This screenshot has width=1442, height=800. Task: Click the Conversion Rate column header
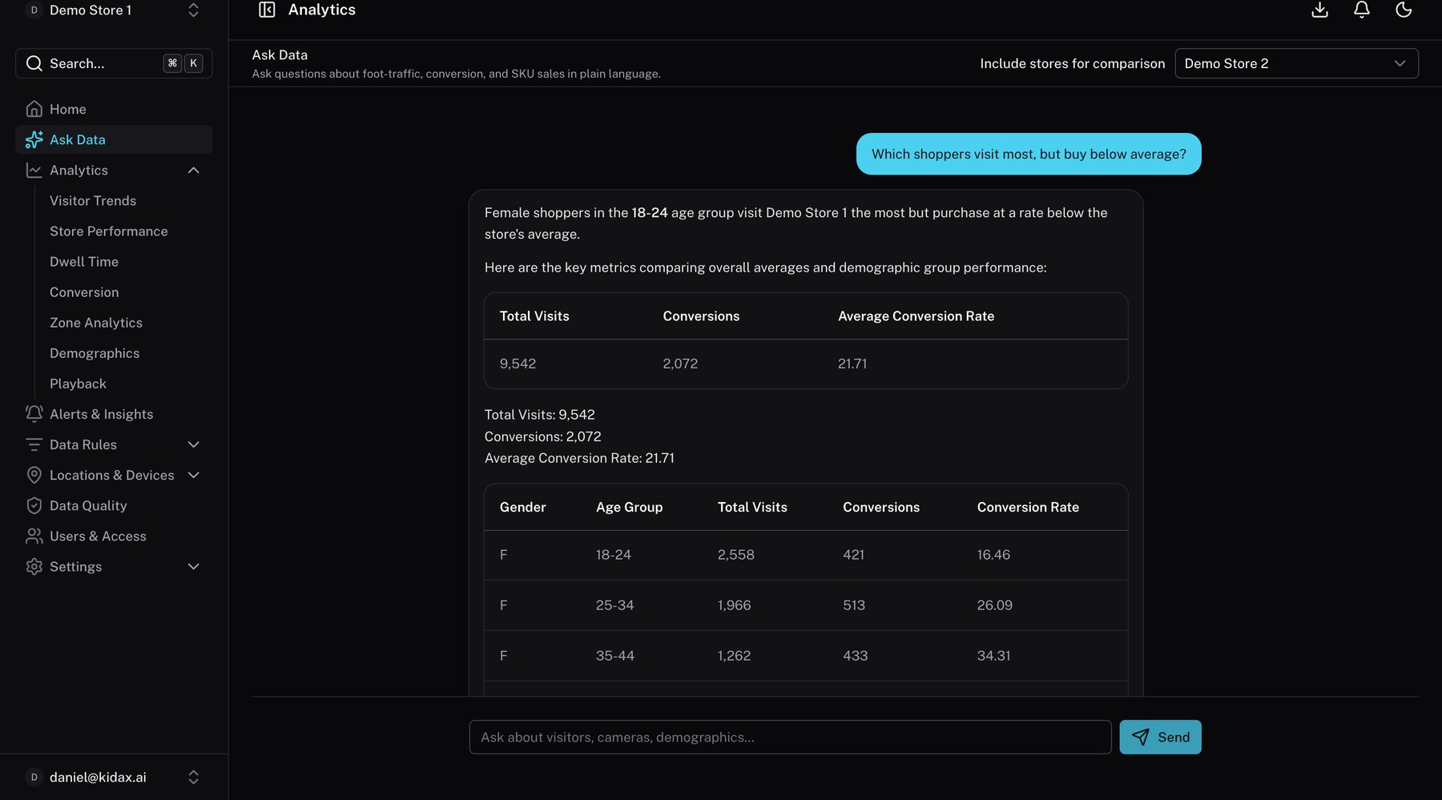point(1028,507)
